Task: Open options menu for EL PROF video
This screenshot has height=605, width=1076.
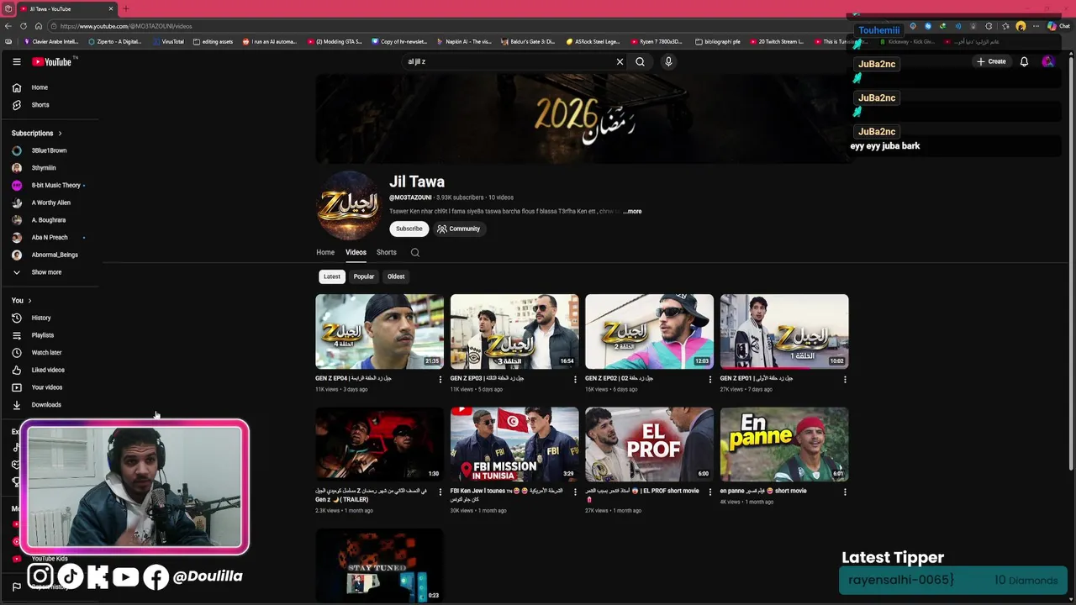Action: (x=709, y=492)
